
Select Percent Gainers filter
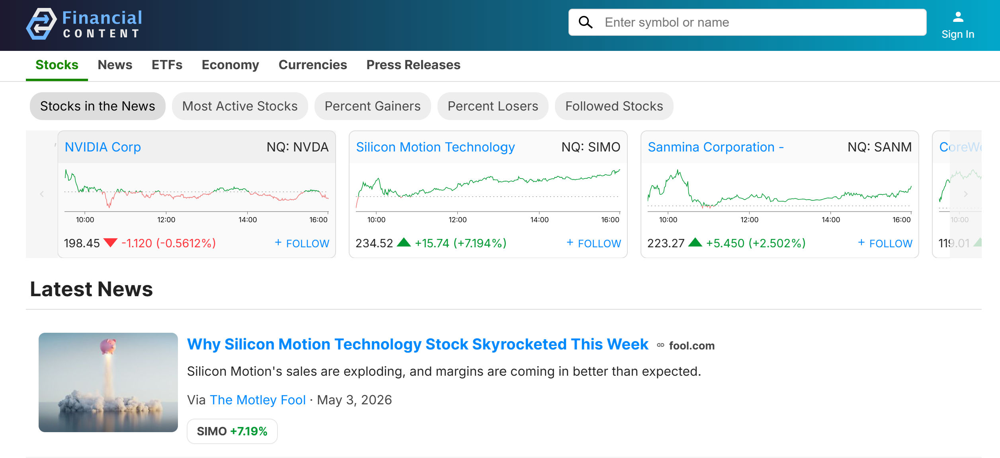373,106
